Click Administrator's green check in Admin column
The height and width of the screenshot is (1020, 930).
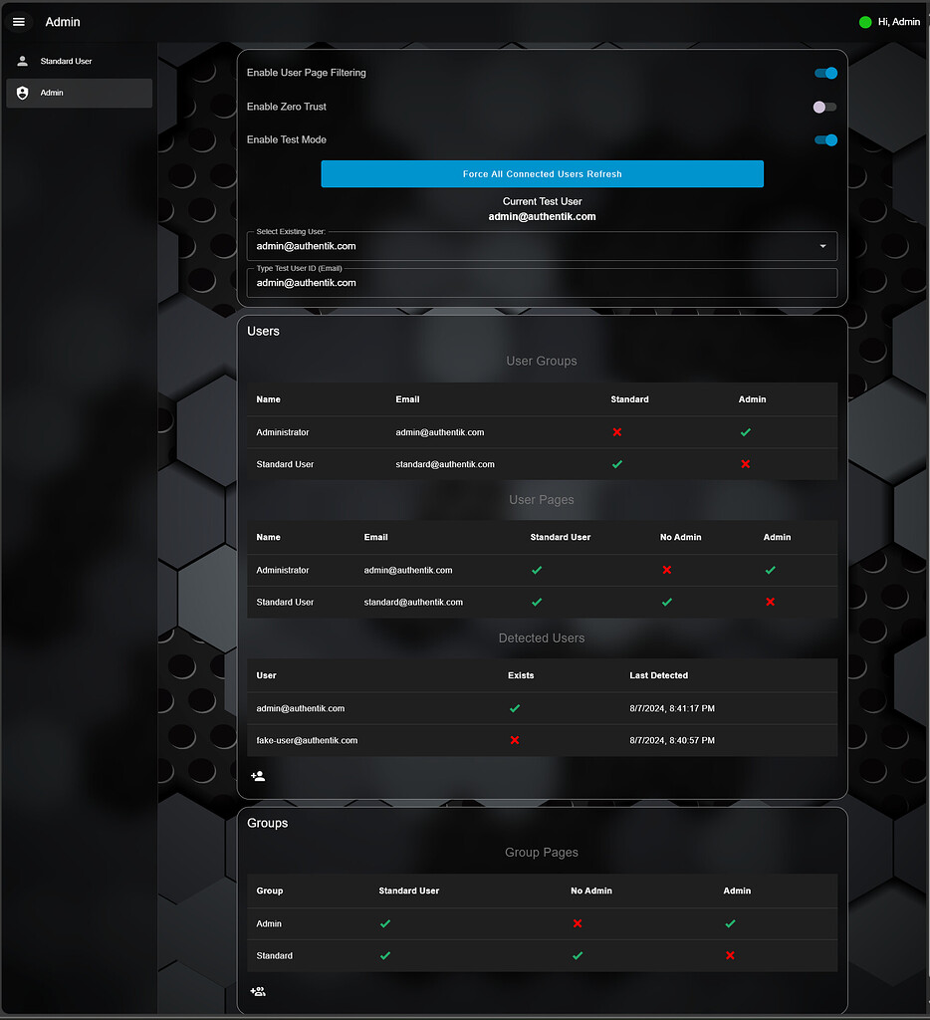tap(745, 432)
